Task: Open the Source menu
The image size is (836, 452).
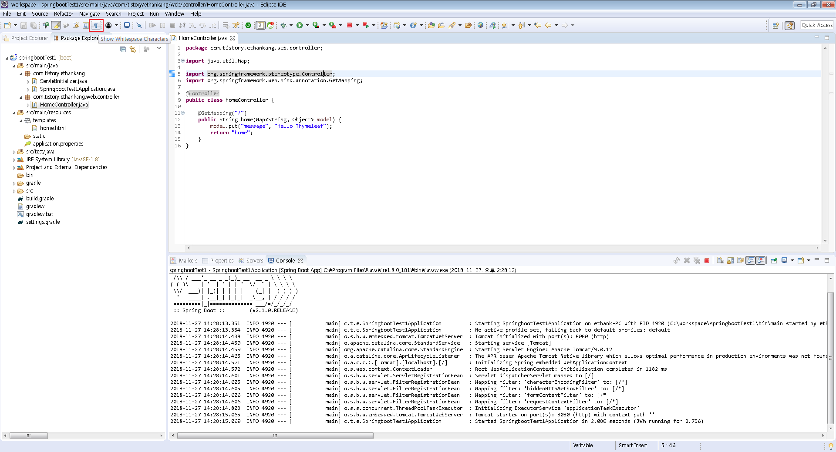Action: point(40,14)
